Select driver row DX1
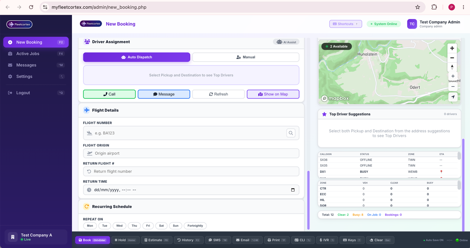The height and width of the screenshot is (248, 470). (x=388, y=172)
